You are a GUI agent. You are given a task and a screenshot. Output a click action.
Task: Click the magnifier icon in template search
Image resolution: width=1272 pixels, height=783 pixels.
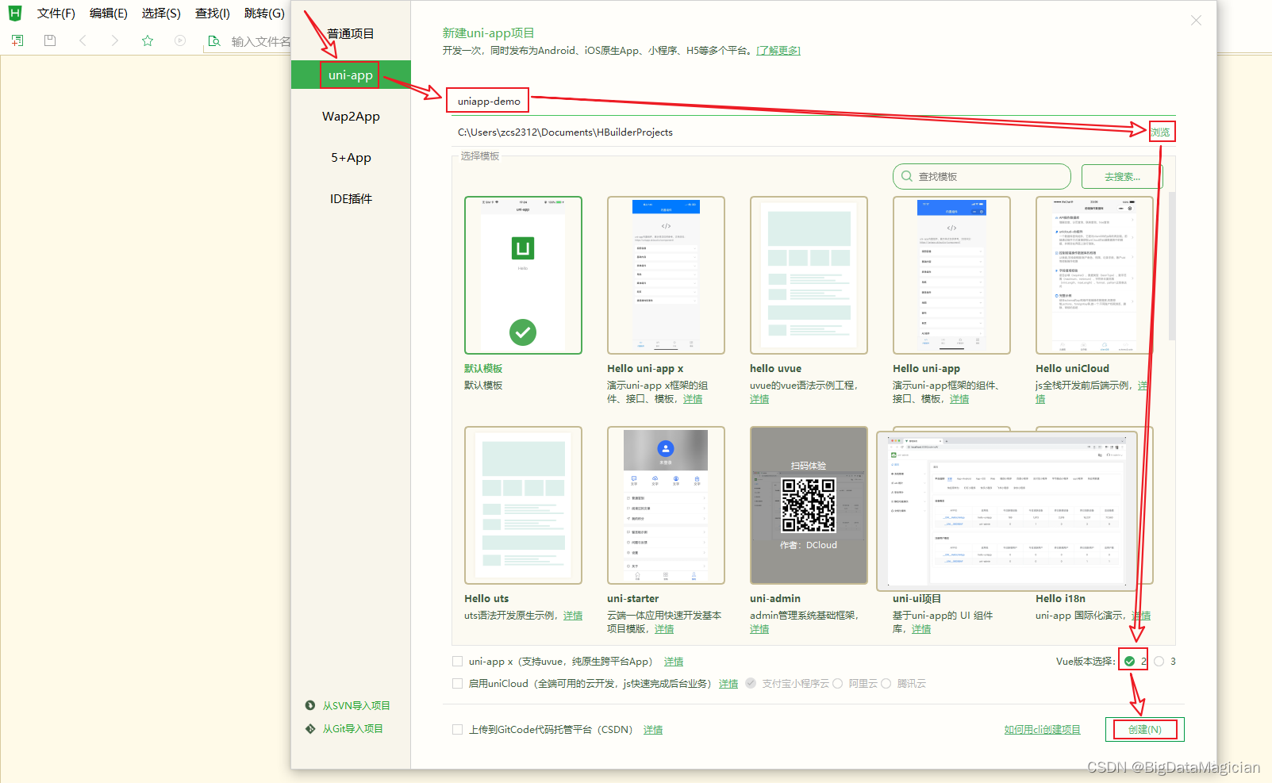click(907, 176)
